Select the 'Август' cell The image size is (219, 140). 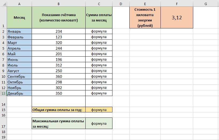click(x=19, y=71)
